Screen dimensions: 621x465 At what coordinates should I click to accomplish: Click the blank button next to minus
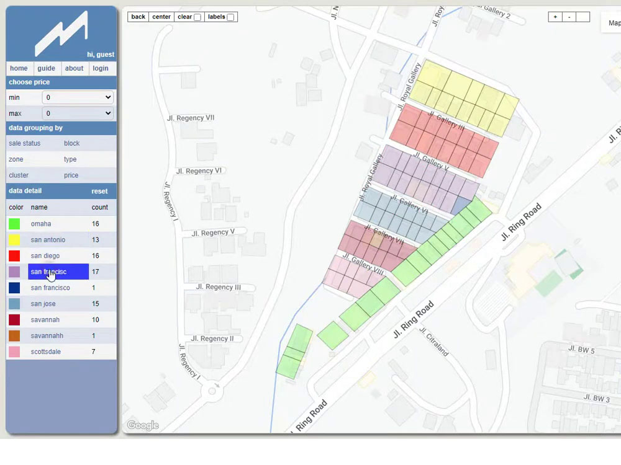583,17
